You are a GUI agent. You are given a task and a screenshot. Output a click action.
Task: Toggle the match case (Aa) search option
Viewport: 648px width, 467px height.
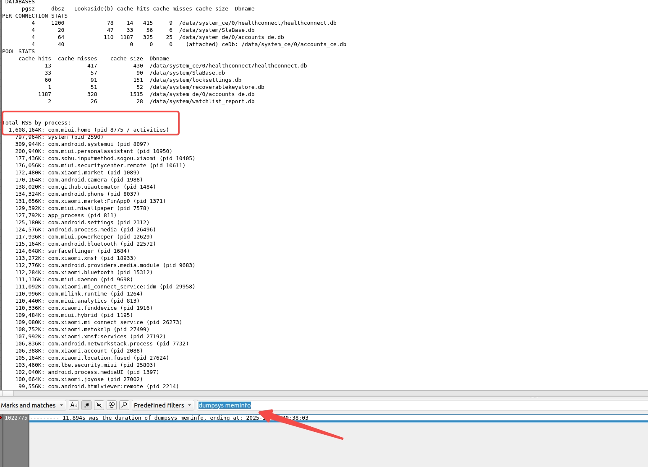point(74,405)
